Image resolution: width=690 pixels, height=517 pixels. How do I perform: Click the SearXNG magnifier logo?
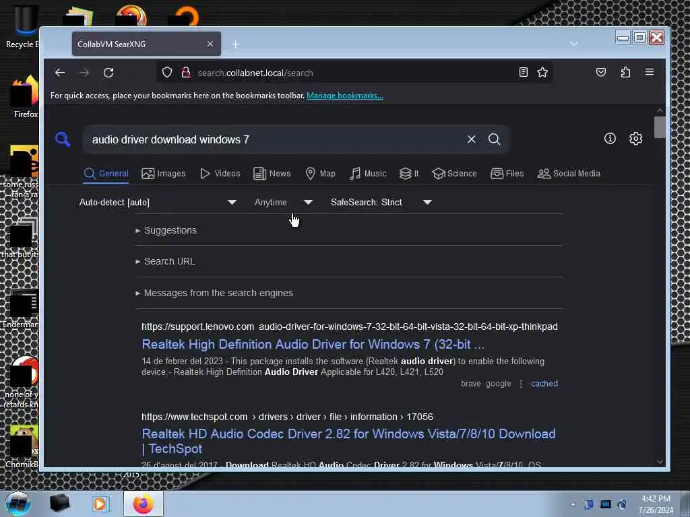point(63,139)
